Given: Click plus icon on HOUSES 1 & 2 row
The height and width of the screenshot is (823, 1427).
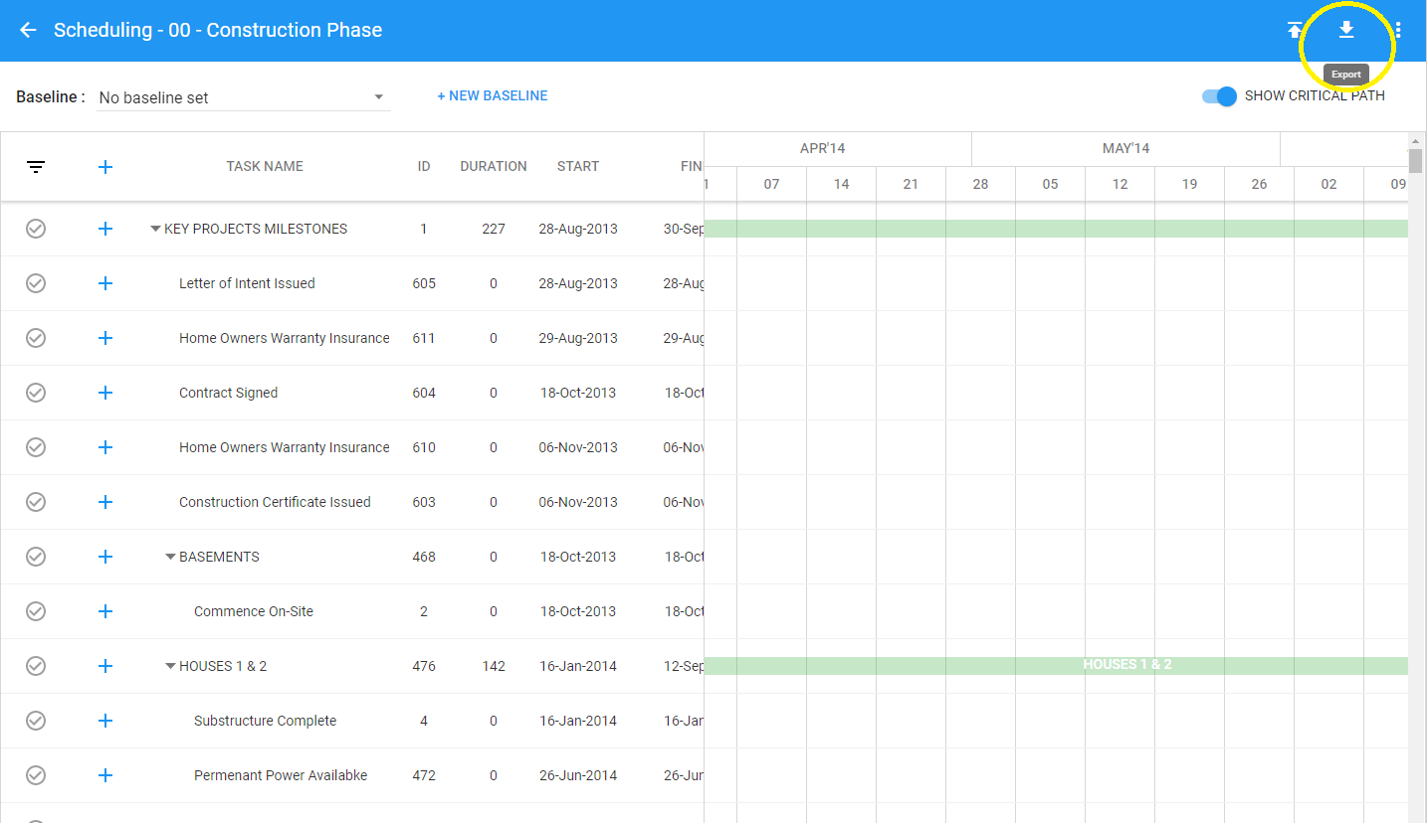Looking at the screenshot, I should [x=105, y=666].
